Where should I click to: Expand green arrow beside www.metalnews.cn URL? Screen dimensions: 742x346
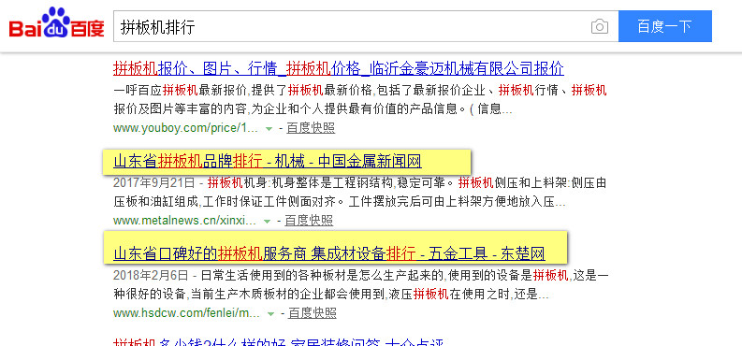tap(267, 222)
